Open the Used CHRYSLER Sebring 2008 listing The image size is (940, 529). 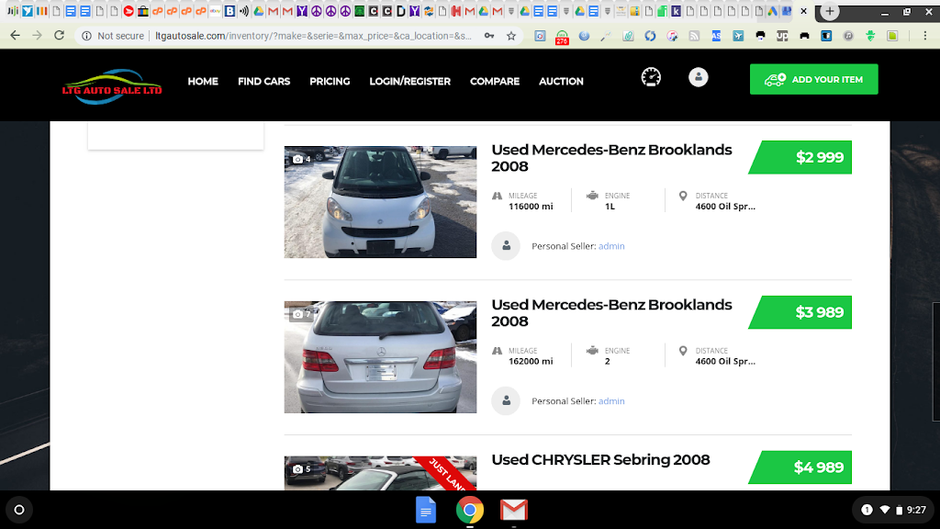coord(600,459)
